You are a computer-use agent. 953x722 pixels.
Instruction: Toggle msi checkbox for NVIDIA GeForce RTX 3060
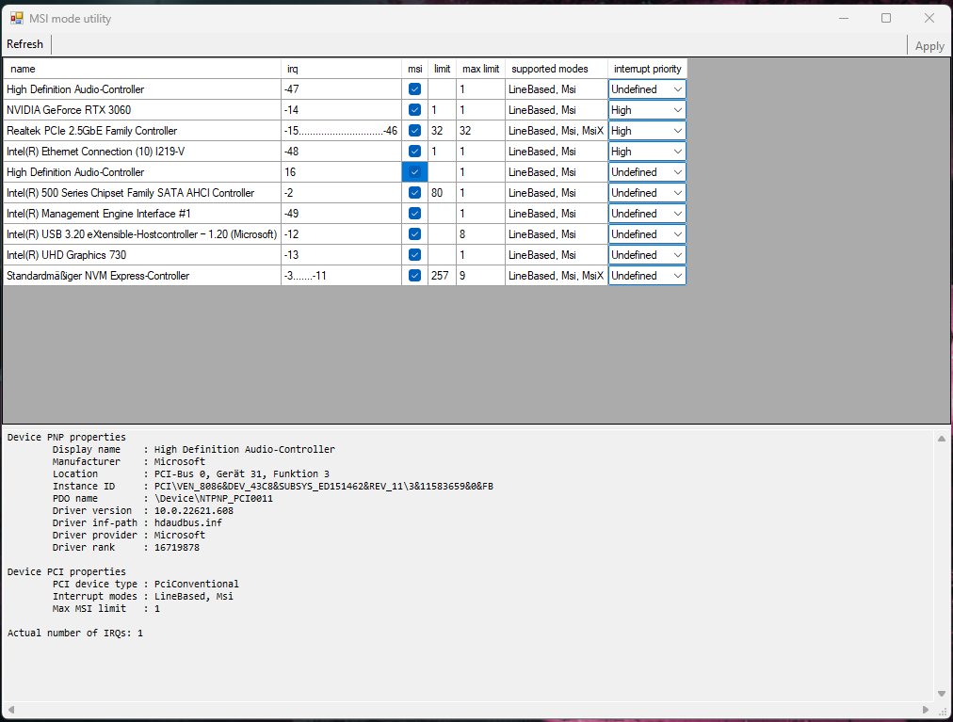point(414,110)
